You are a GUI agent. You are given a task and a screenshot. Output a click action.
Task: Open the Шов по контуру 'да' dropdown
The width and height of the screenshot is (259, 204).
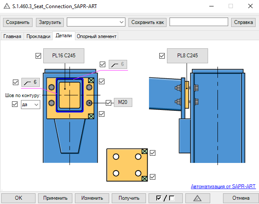point(30,104)
